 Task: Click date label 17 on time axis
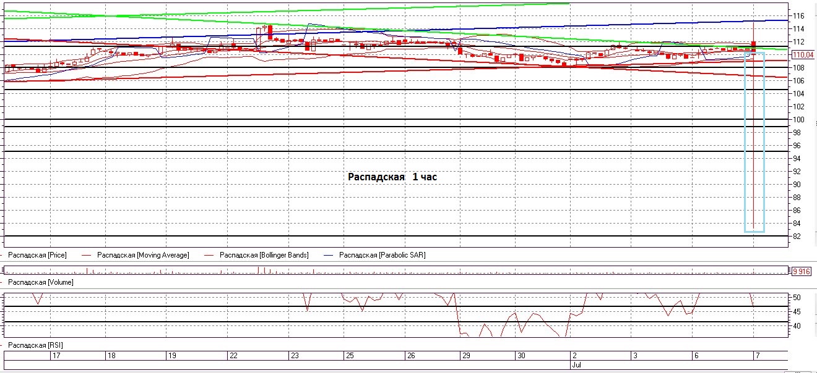pyautogui.click(x=56, y=356)
